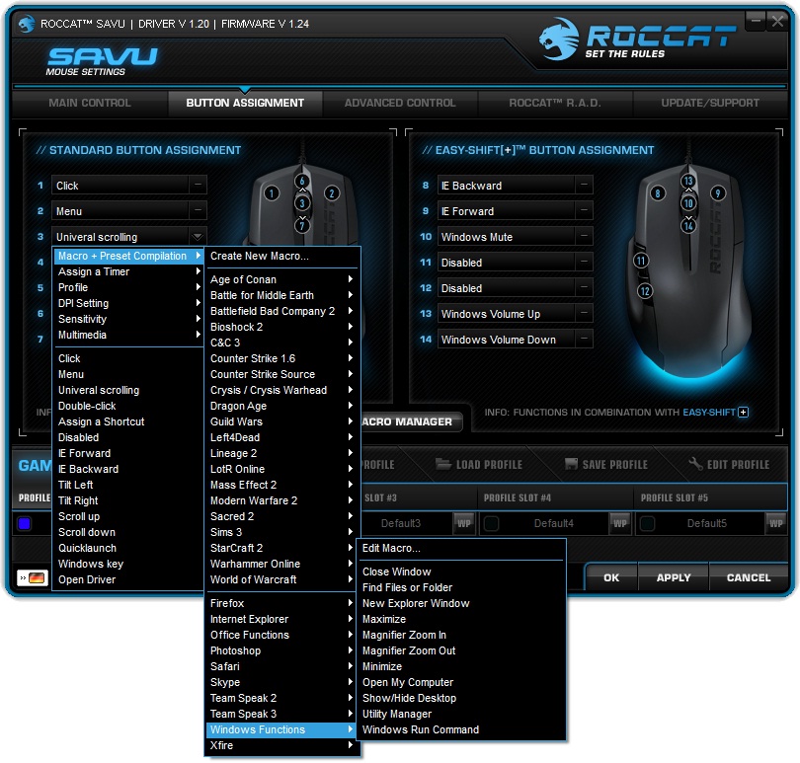This screenshot has width=800, height=763.
Task: Collapse the Univeral scrolling dropdown for button 3
Action: click(x=198, y=237)
